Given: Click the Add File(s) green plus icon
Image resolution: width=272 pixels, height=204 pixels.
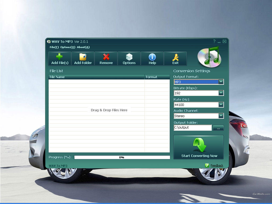Looking at the screenshot, I should 59,57.
